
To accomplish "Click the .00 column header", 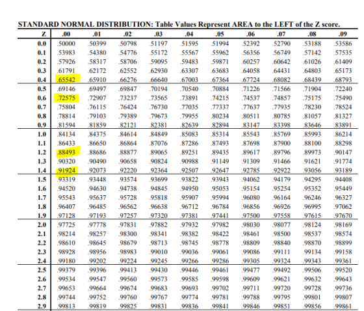I will coord(66,34).
